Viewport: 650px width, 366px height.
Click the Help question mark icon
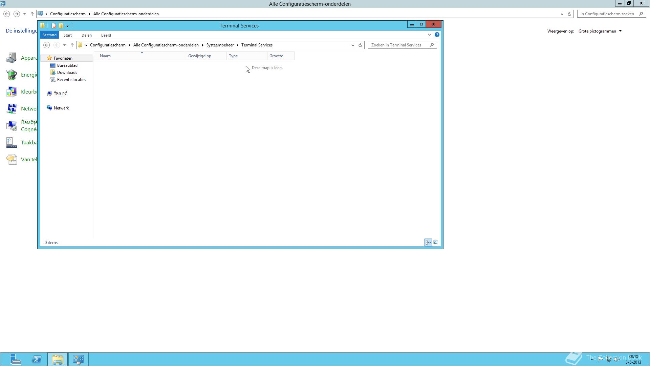point(437,35)
